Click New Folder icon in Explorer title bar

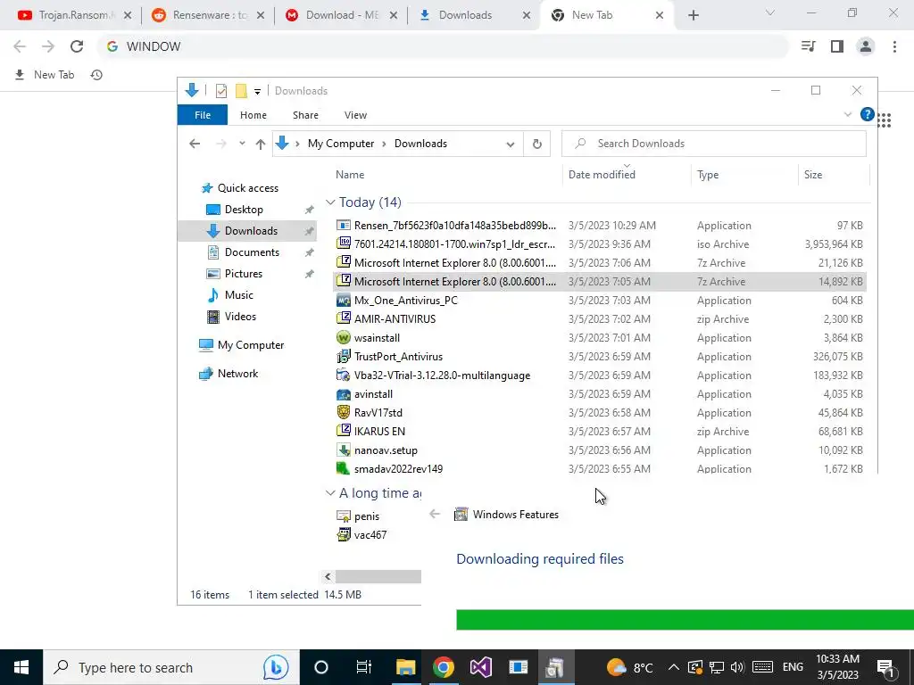[241, 91]
